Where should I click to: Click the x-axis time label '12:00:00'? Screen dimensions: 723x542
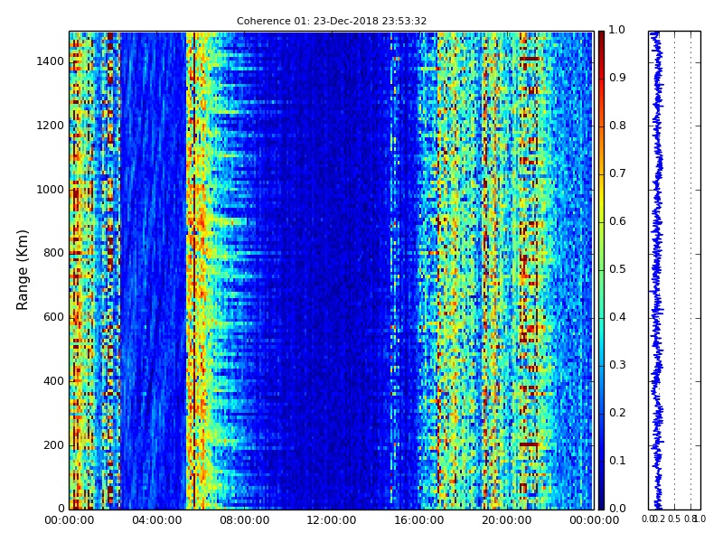(x=332, y=520)
